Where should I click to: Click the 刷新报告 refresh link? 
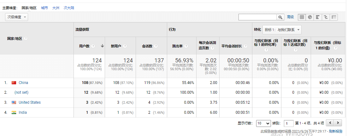click(x=336, y=131)
